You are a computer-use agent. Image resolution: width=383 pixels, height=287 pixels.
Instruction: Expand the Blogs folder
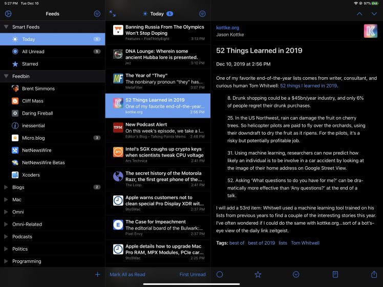[x=6, y=187]
